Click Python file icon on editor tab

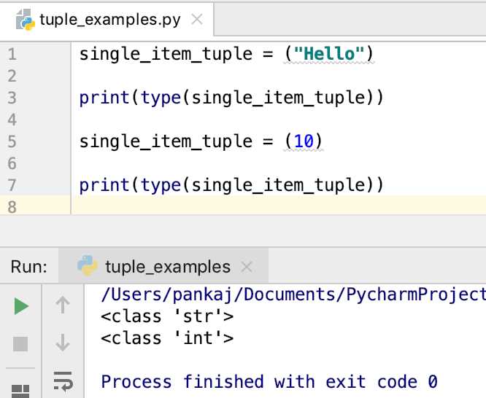25,20
